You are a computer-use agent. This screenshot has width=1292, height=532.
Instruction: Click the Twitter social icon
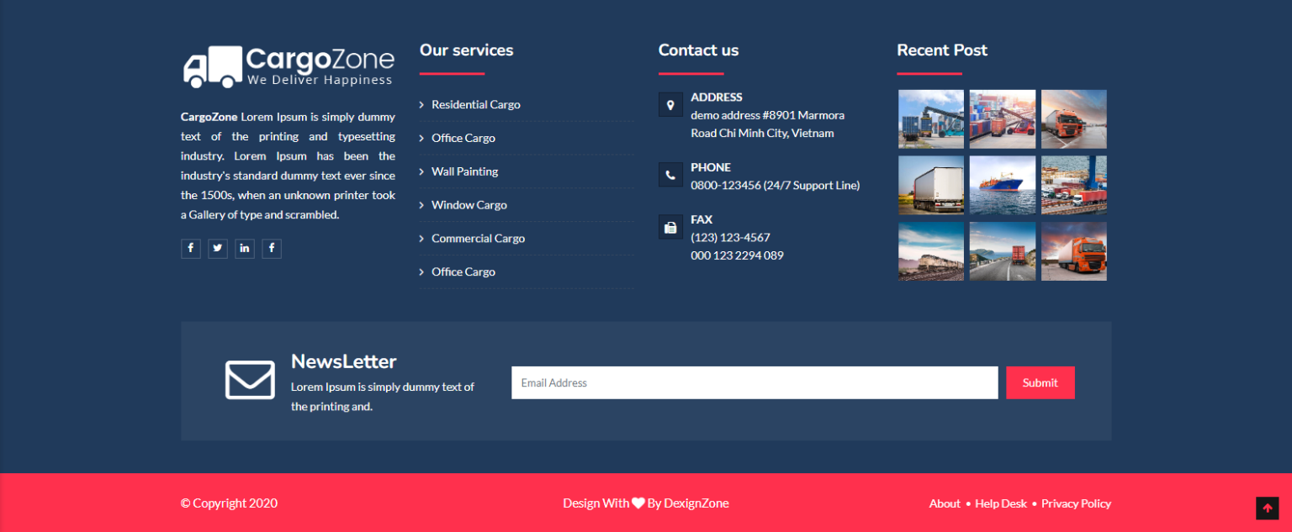[218, 248]
